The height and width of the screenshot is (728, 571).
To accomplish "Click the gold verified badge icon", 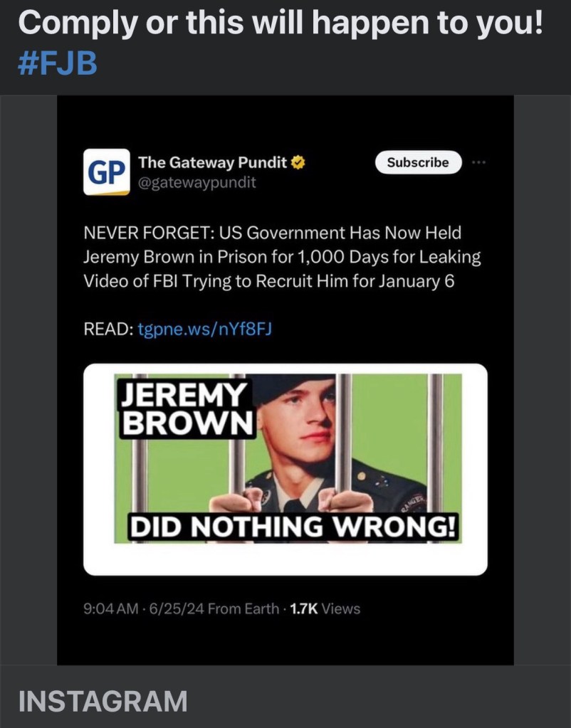I will pos(298,162).
